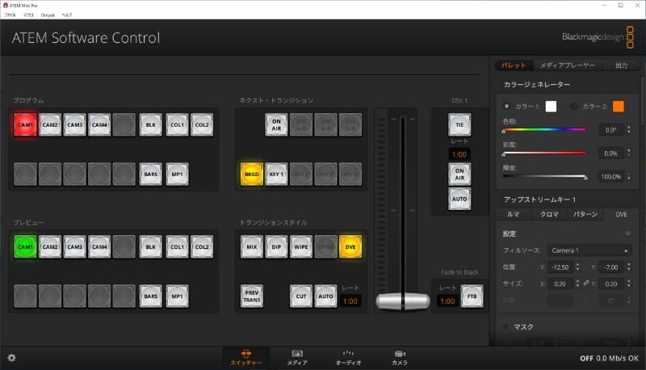The image size is (646, 370).
Task: Open the フィルソース Camera 1 dropdown
Action: [x=589, y=250]
